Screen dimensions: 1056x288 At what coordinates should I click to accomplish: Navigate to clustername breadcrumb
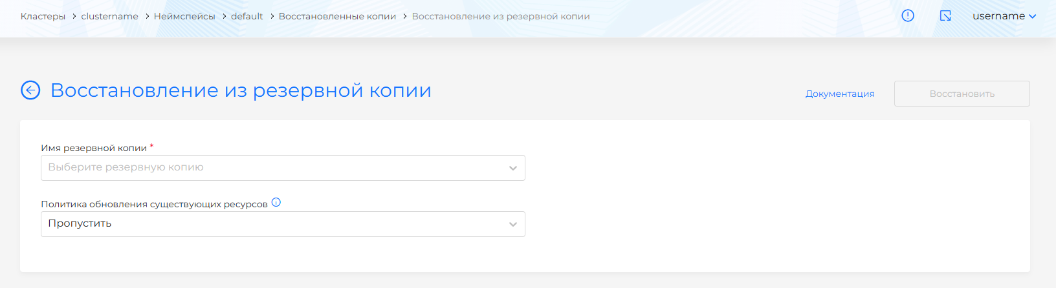point(109,16)
